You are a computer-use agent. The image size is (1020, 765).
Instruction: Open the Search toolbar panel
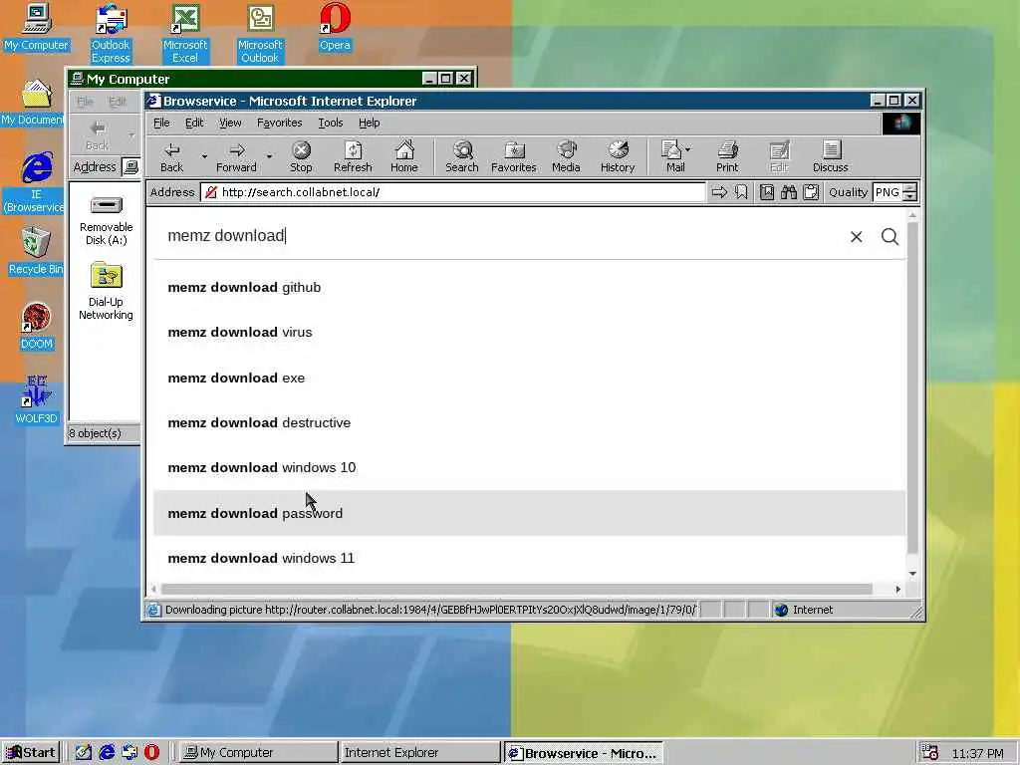462,157
